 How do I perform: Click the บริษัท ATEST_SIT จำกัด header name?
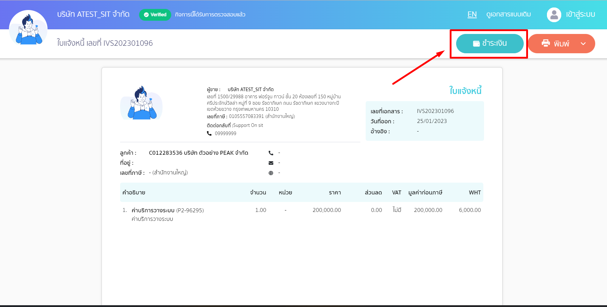pos(93,14)
